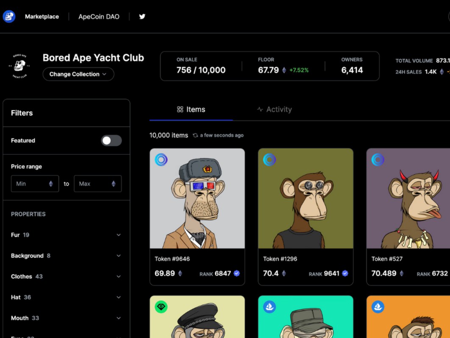The height and width of the screenshot is (338, 450).
Task: Switch to the Activity tab
Action: (275, 109)
